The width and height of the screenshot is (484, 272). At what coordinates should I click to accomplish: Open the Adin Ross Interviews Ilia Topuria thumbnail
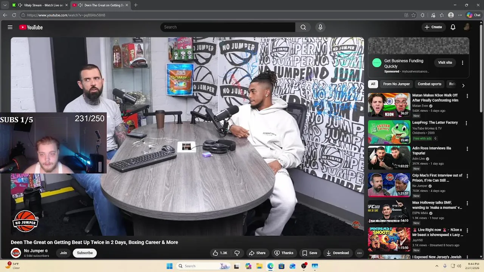(x=389, y=158)
